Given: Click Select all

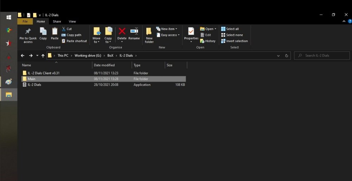Looking at the screenshot, I should [230, 29].
